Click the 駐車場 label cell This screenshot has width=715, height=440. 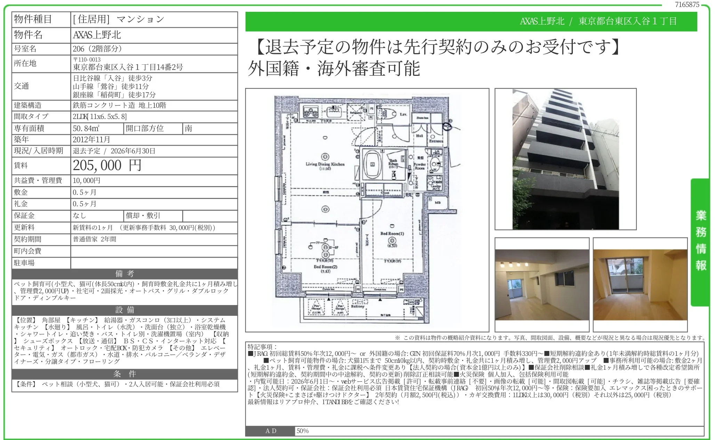[x=41, y=263]
